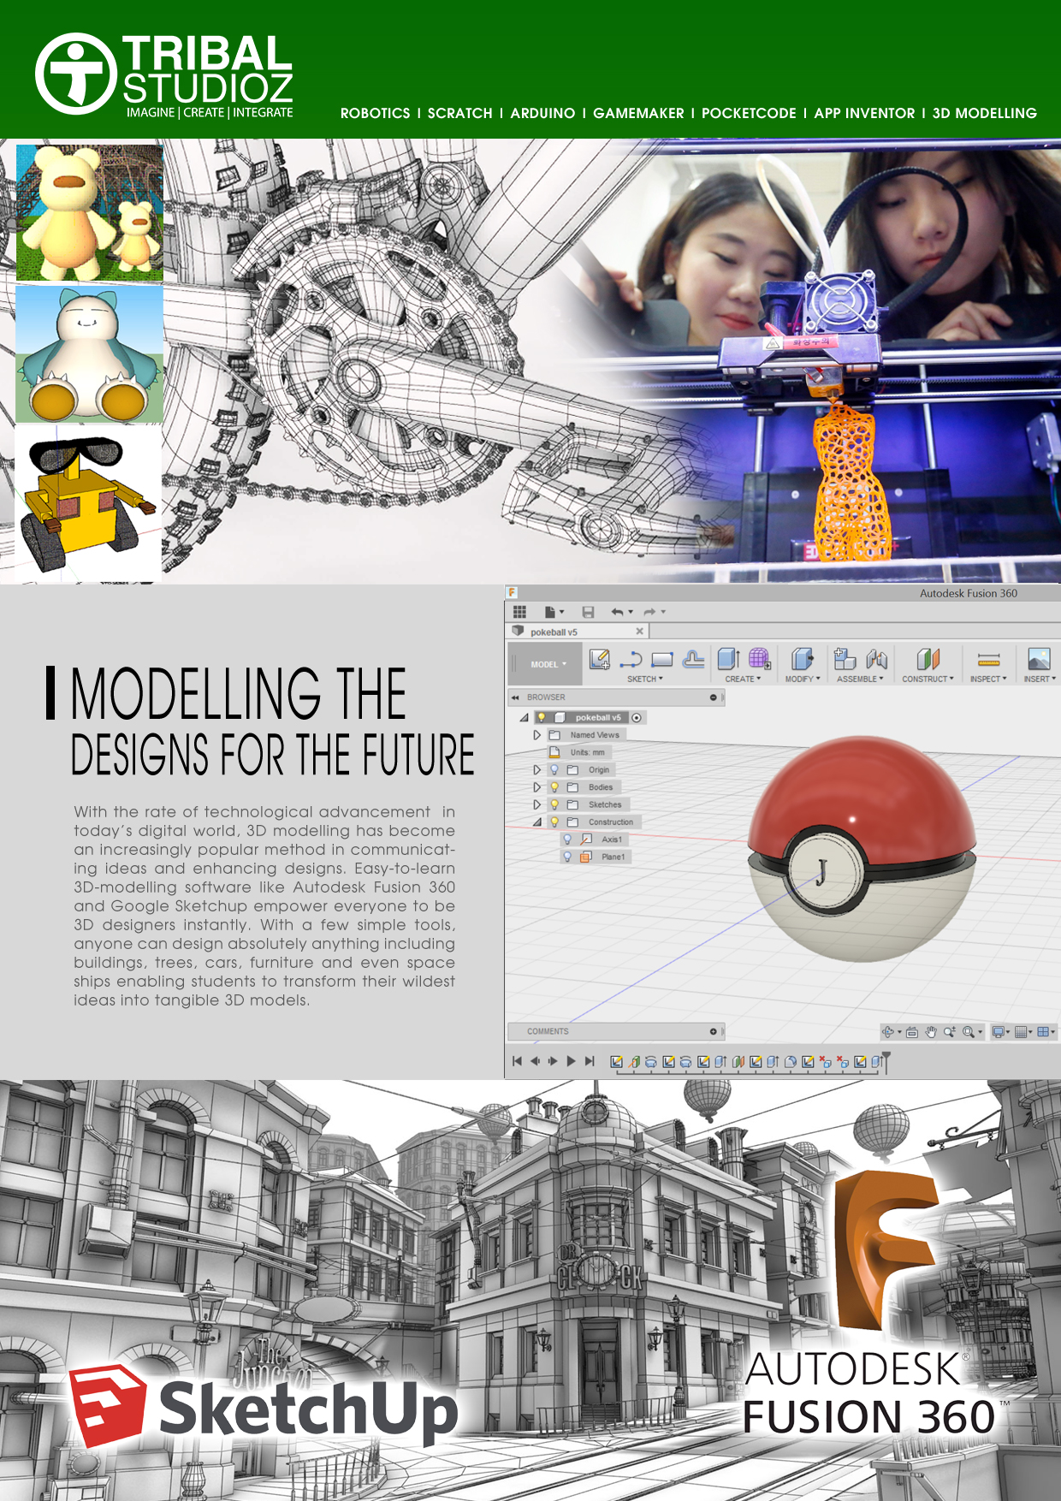Viewport: 1061px width, 1501px height.
Task: Play the design timeline
Action: (571, 1061)
